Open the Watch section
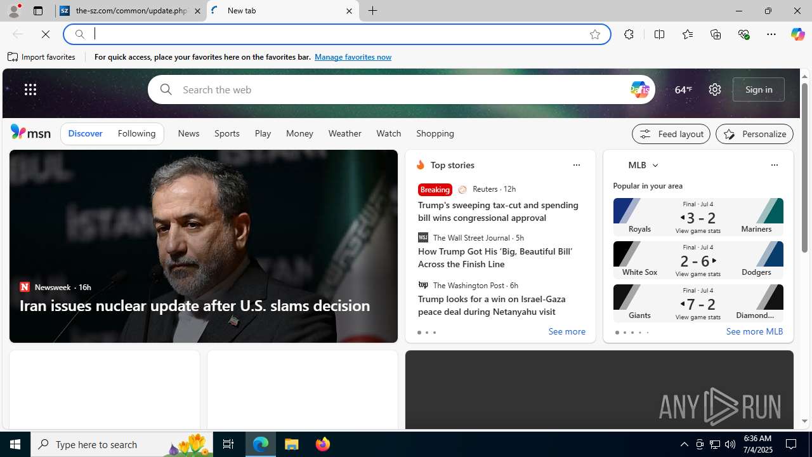The image size is (812, 457). click(388, 133)
